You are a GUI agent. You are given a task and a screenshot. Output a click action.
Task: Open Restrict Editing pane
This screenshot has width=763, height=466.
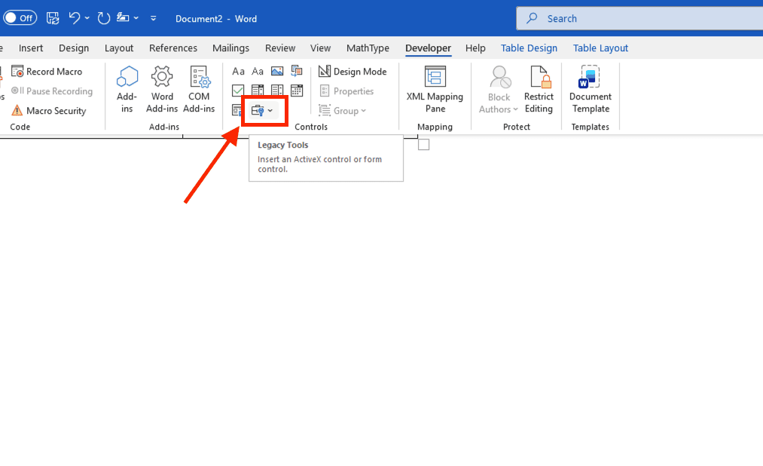(x=539, y=89)
